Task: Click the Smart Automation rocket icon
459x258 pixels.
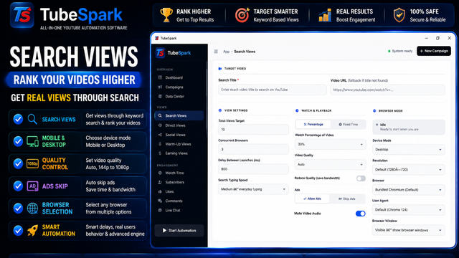Action: (32, 231)
